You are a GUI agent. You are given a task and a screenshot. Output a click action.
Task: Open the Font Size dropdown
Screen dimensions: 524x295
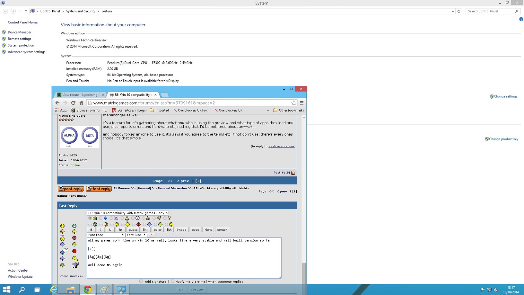[x=136, y=235]
